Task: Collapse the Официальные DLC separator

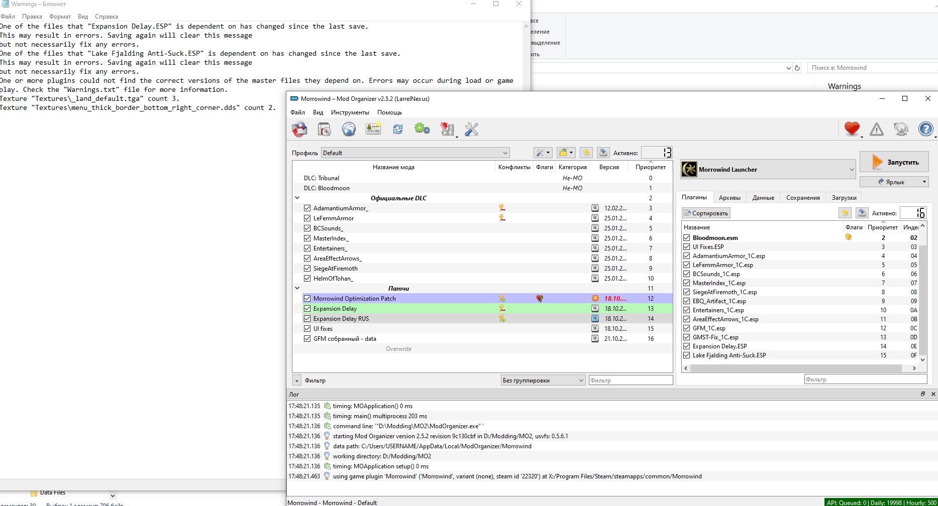Action: pyautogui.click(x=297, y=198)
